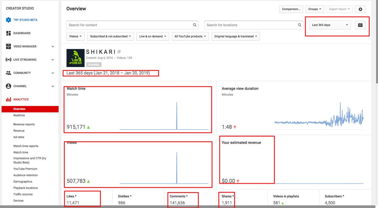Open the Views card title
Screen dimensions: 378x208
[72, 143]
